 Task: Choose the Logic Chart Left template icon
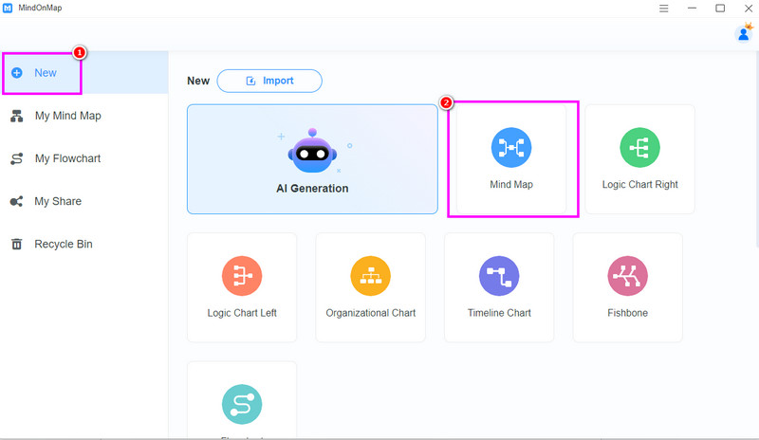242,276
